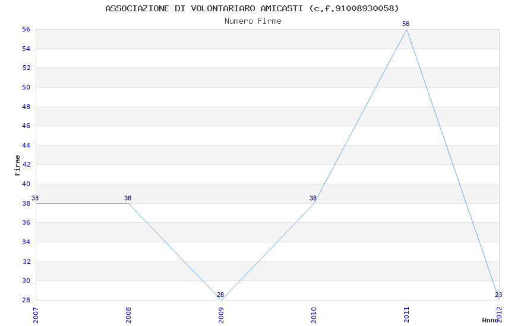This screenshot has width=505, height=326.
Task: Select the y-axis tick value 36
Action: (x=26, y=223)
